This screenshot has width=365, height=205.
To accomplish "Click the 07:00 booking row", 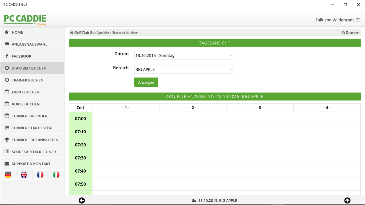I will tap(226, 118).
